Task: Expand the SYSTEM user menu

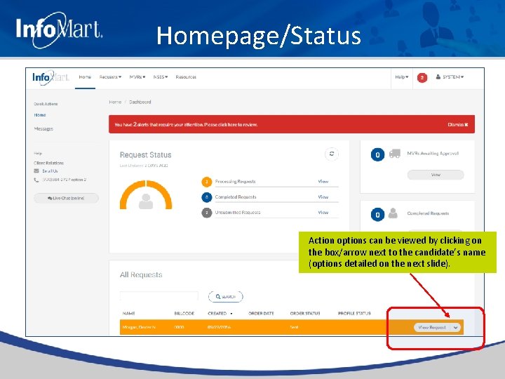Action: 450,77
